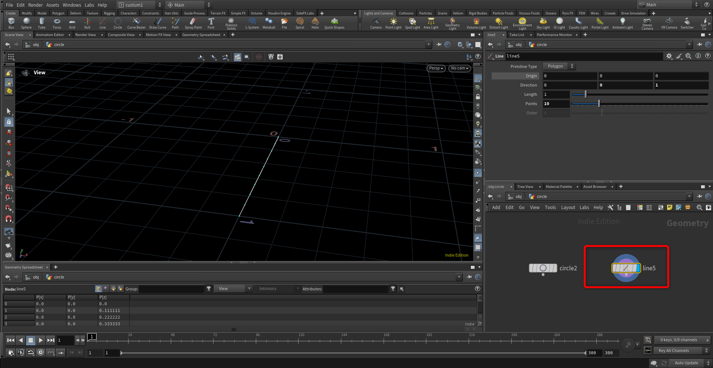Click the Platonic Solids shelf tool

coord(231,23)
